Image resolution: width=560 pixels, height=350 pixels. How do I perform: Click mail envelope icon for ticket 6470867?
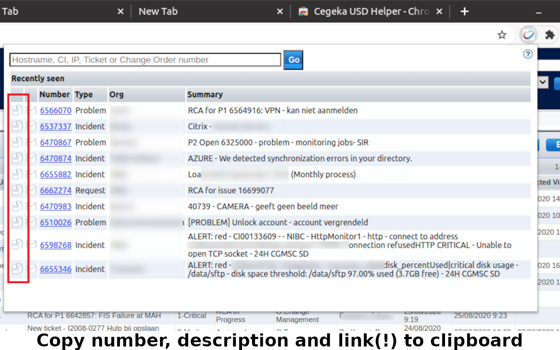[x=31, y=142]
